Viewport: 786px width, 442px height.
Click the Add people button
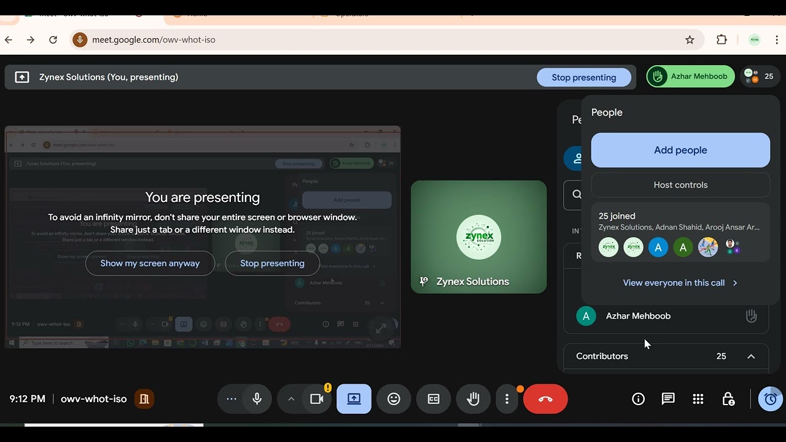pos(680,150)
